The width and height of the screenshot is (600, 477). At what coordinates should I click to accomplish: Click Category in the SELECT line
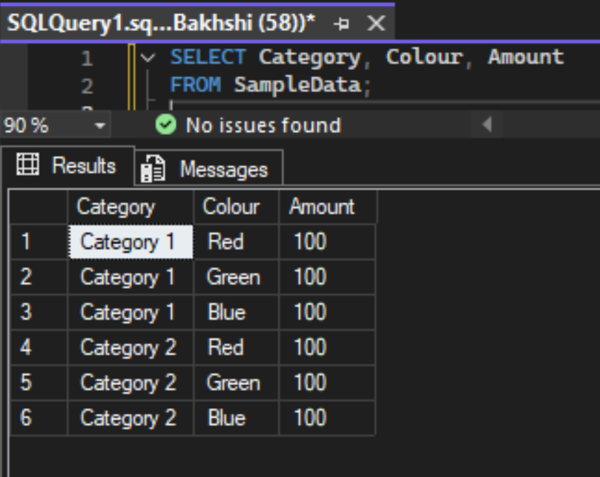pyautogui.click(x=309, y=58)
